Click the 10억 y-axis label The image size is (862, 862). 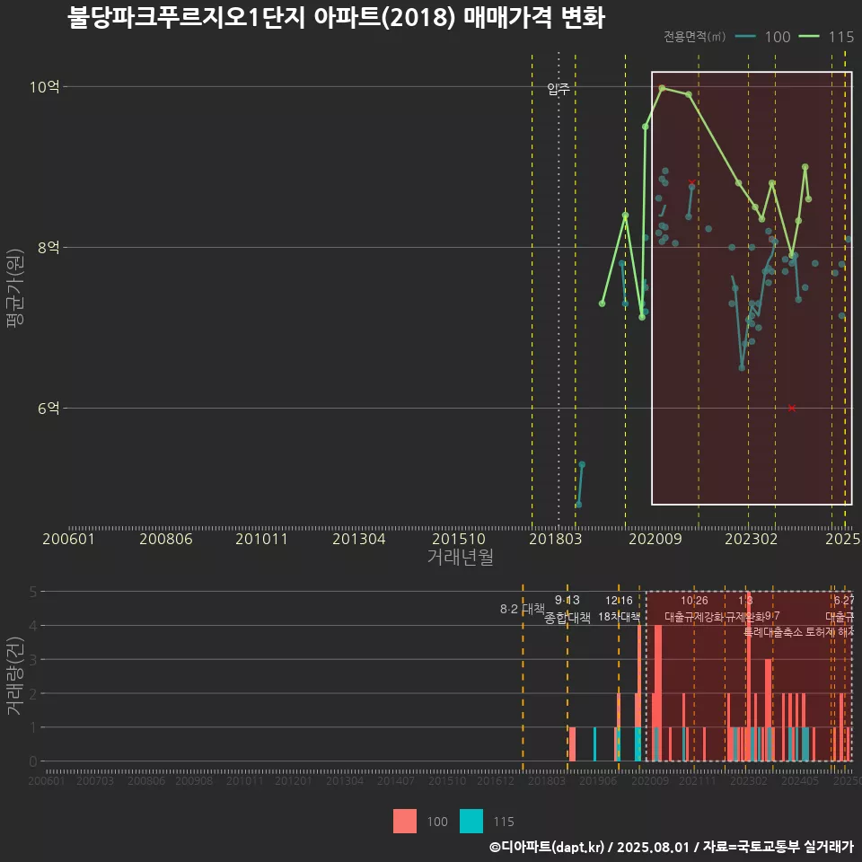[x=44, y=87]
